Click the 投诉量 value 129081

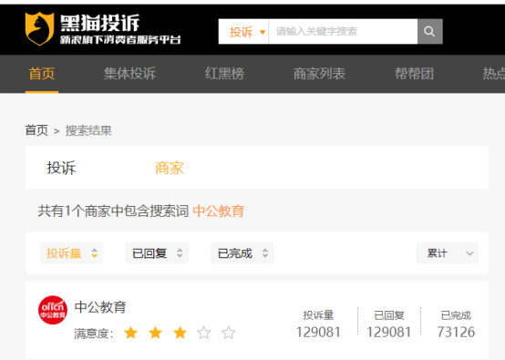coord(318,332)
